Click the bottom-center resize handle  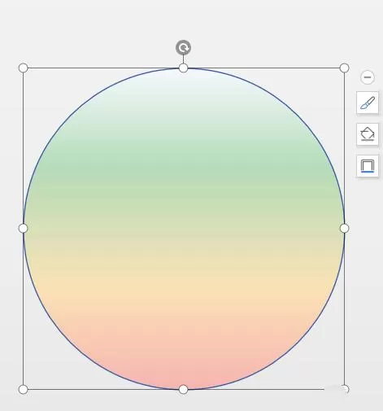click(x=184, y=390)
